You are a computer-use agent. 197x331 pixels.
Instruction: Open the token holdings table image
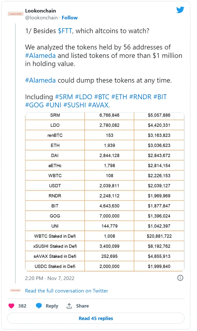104,191
